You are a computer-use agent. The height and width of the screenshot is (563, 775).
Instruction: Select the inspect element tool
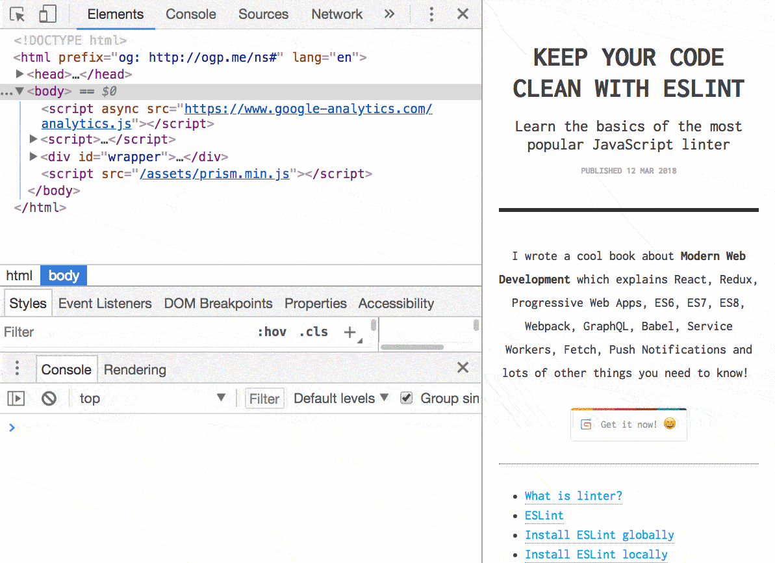coord(17,14)
